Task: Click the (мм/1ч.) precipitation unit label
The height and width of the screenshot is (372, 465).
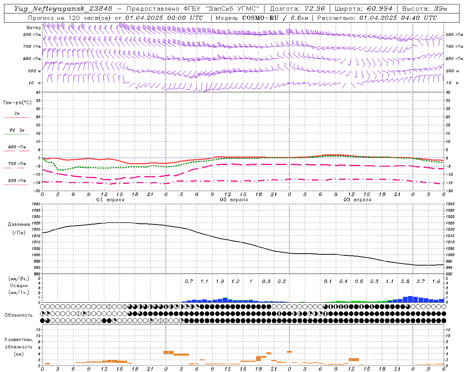Action: [19, 292]
